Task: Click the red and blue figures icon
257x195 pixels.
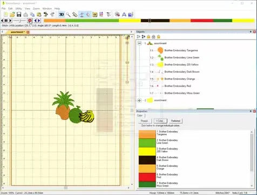Action: (x=102, y=15)
